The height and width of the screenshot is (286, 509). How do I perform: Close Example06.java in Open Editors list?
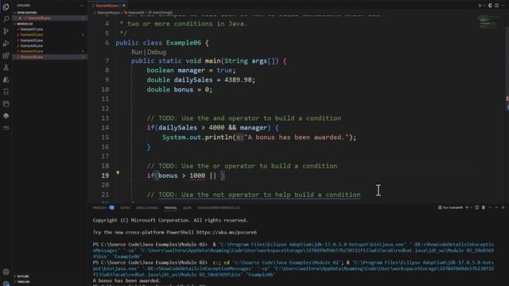pyautogui.click(x=20, y=18)
